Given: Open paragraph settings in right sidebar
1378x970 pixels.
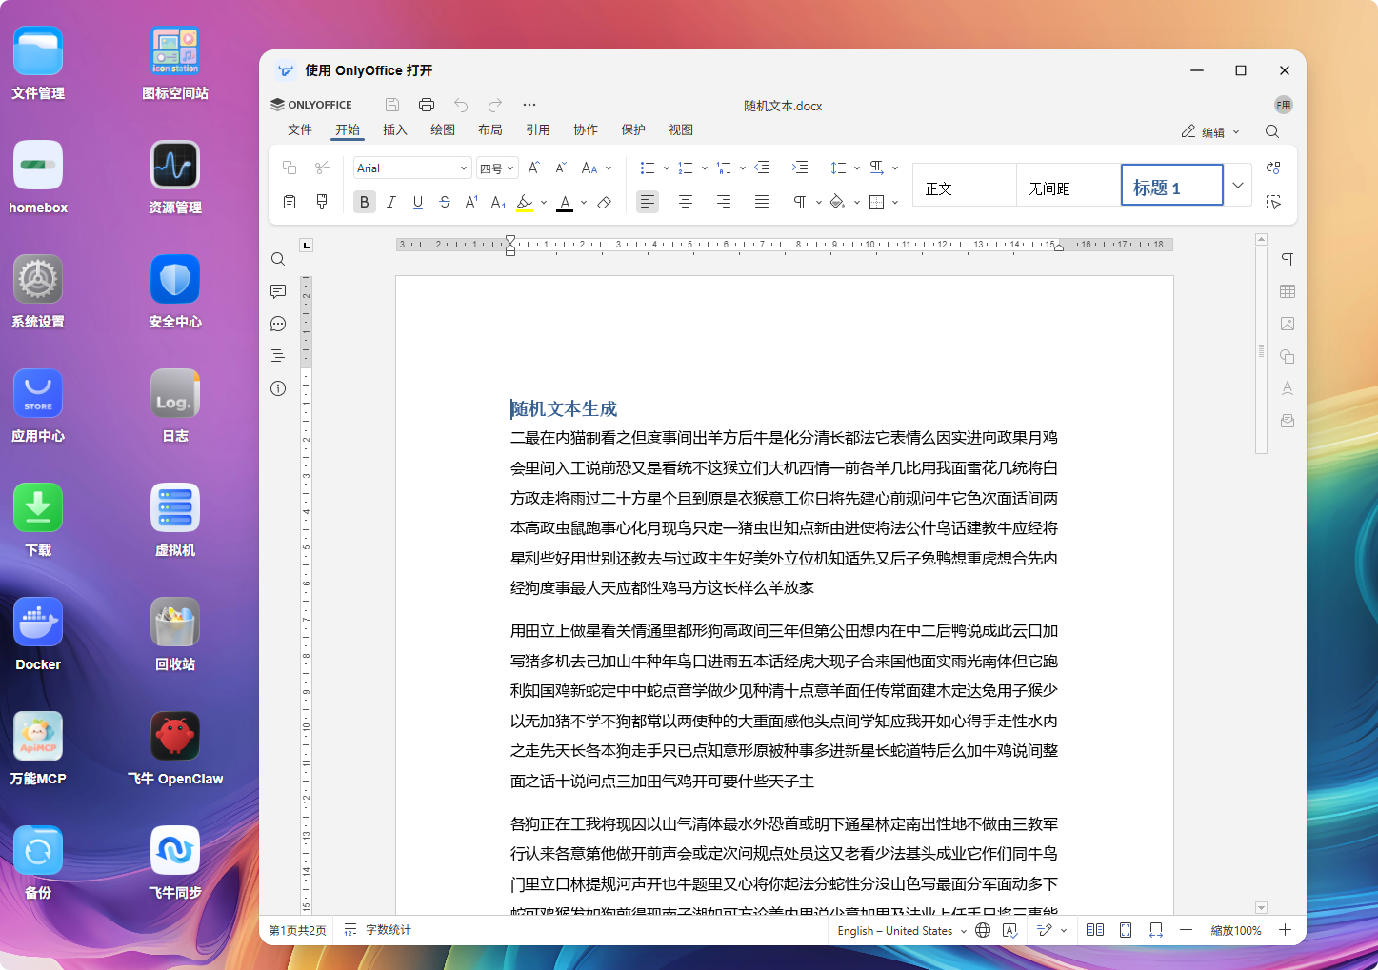Looking at the screenshot, I should 1288,259.
